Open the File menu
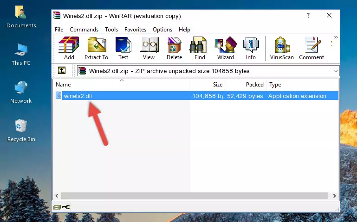 click(x=59, y=30)
